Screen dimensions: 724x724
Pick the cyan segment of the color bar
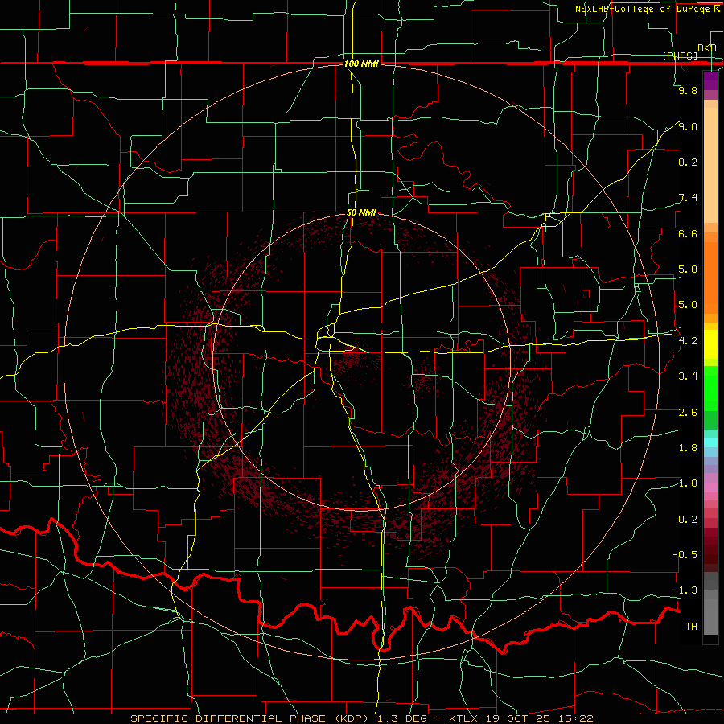[710, 442]
